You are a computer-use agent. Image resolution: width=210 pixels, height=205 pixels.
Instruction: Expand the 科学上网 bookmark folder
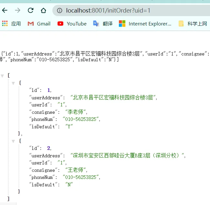click(193, 24)
